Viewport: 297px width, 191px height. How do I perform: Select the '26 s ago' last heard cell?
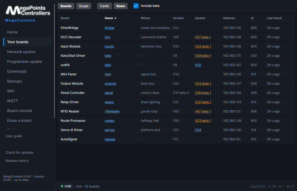pyautogui.click(x=273, y=56)
